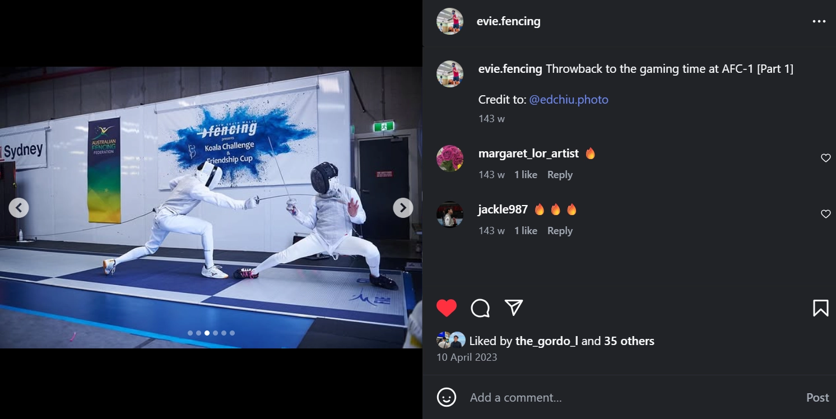Save post with bookmark icon

[820, 308]
